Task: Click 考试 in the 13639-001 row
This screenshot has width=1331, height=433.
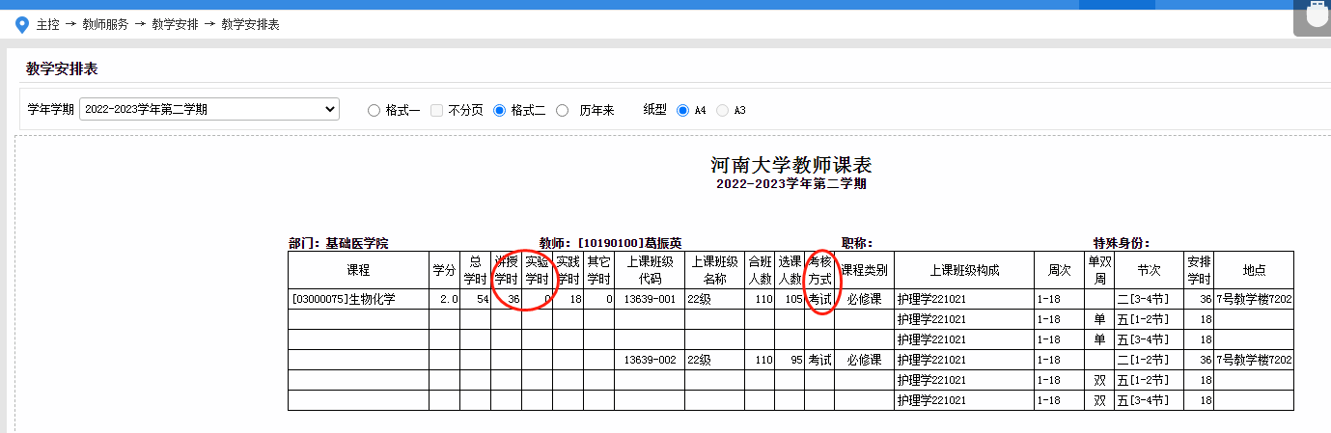Action: tap(819, 299)
